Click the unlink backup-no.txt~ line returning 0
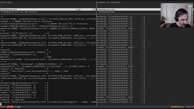The image size is (194, 109). (24, 83)
